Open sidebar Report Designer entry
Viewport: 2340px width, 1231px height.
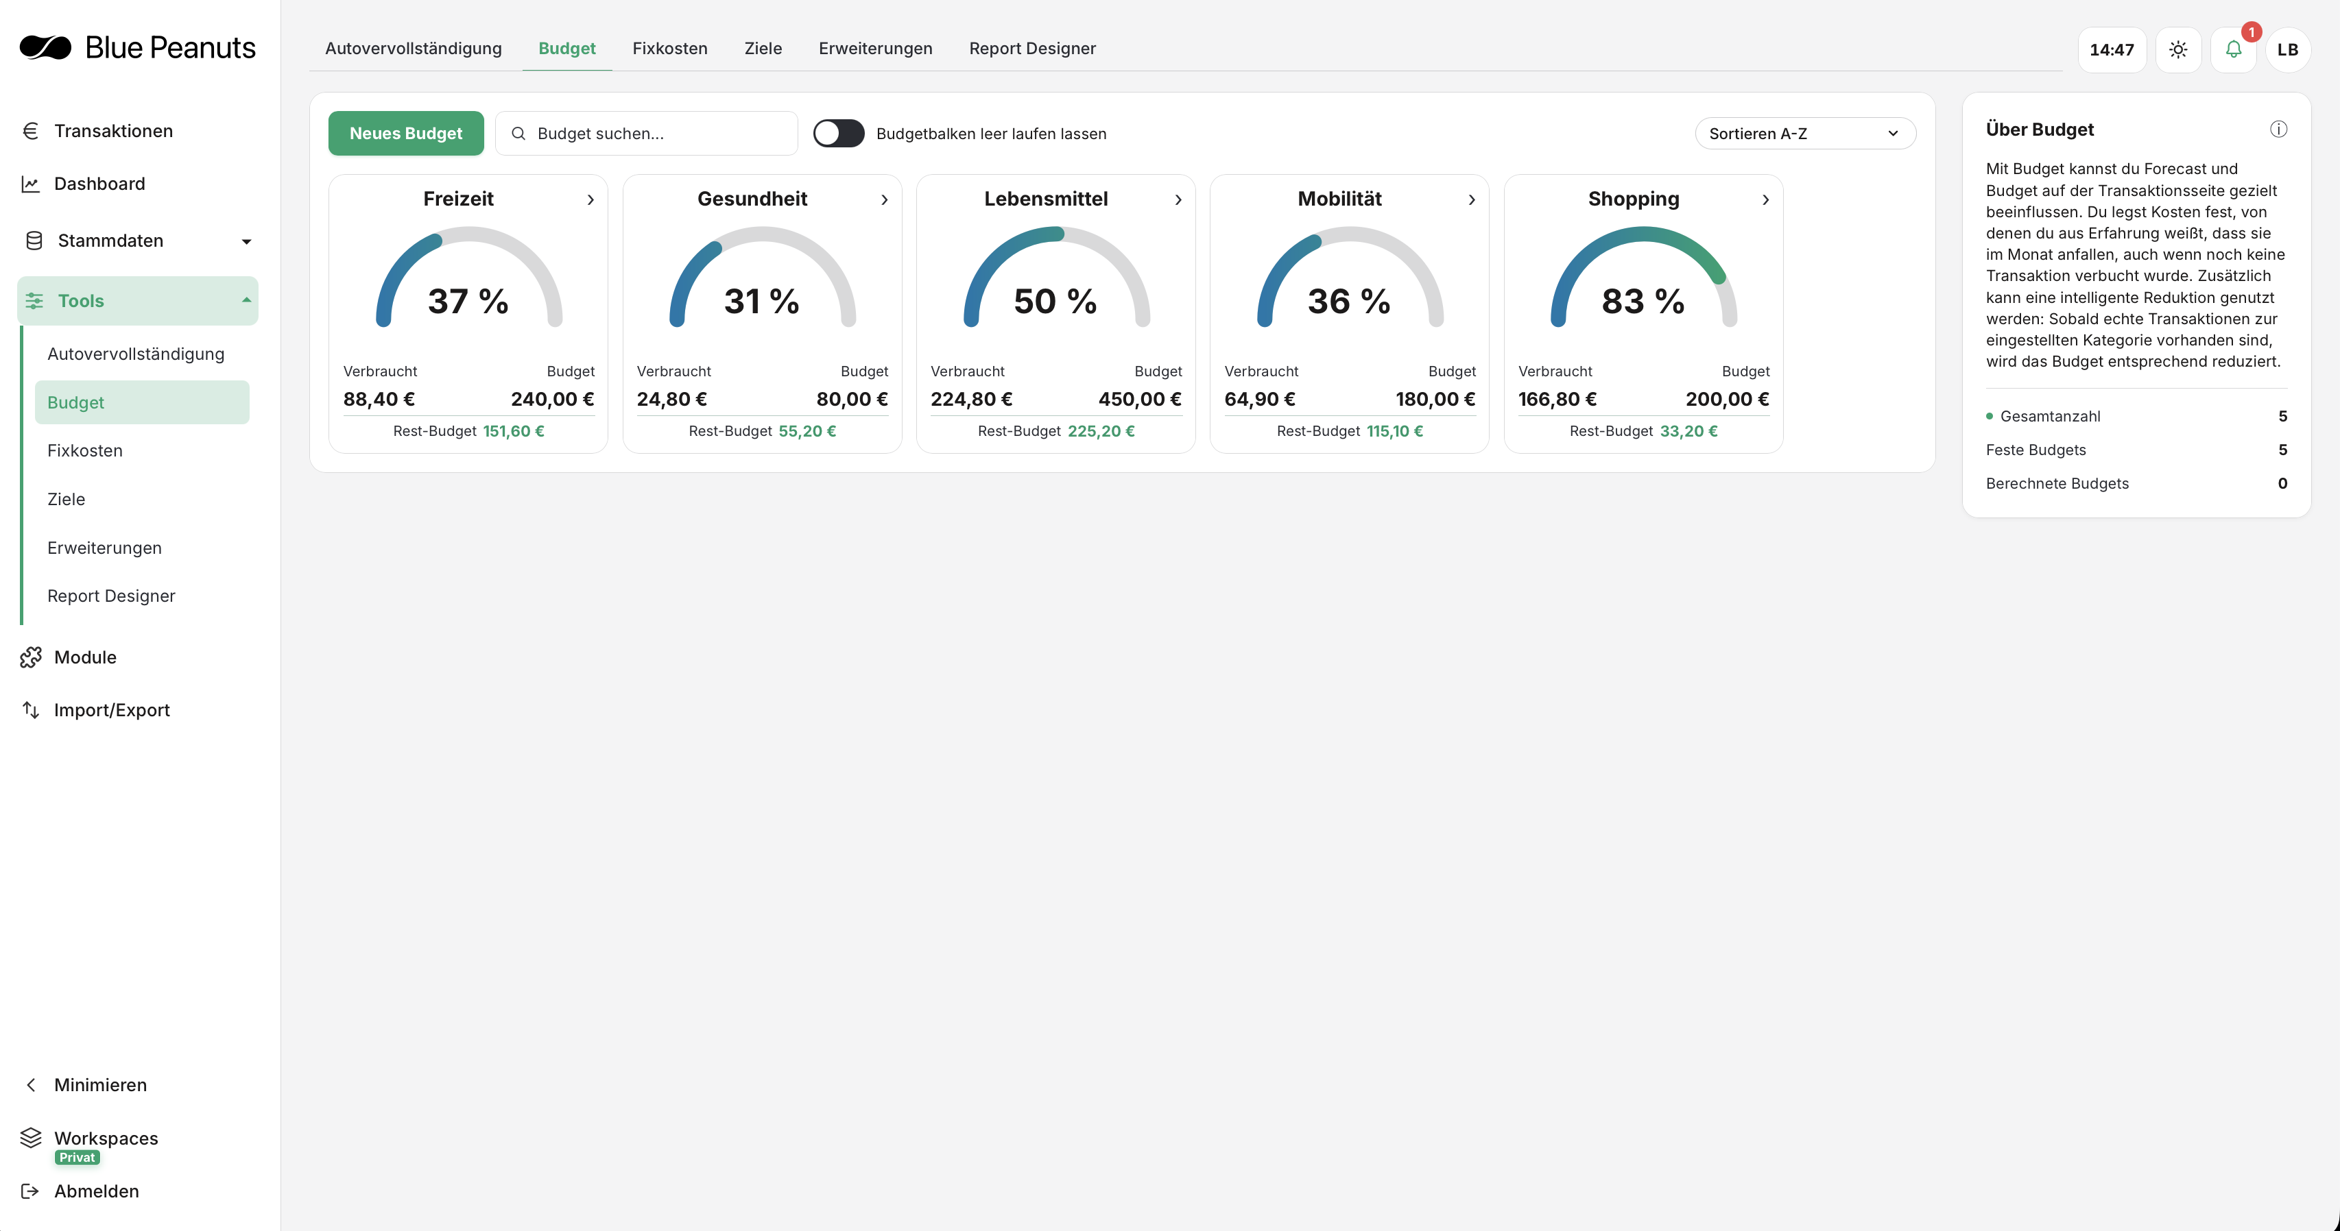click(x=111, y=596)
